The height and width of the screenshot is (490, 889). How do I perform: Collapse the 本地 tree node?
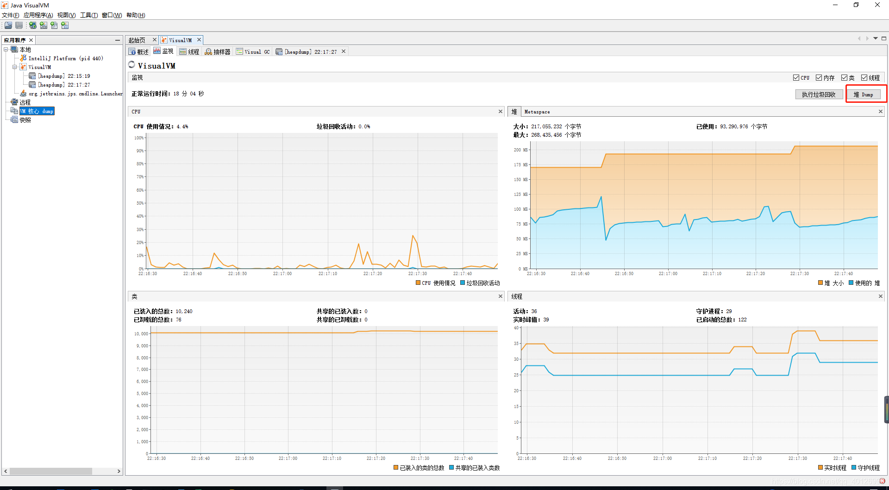click(x=6, y=50)
